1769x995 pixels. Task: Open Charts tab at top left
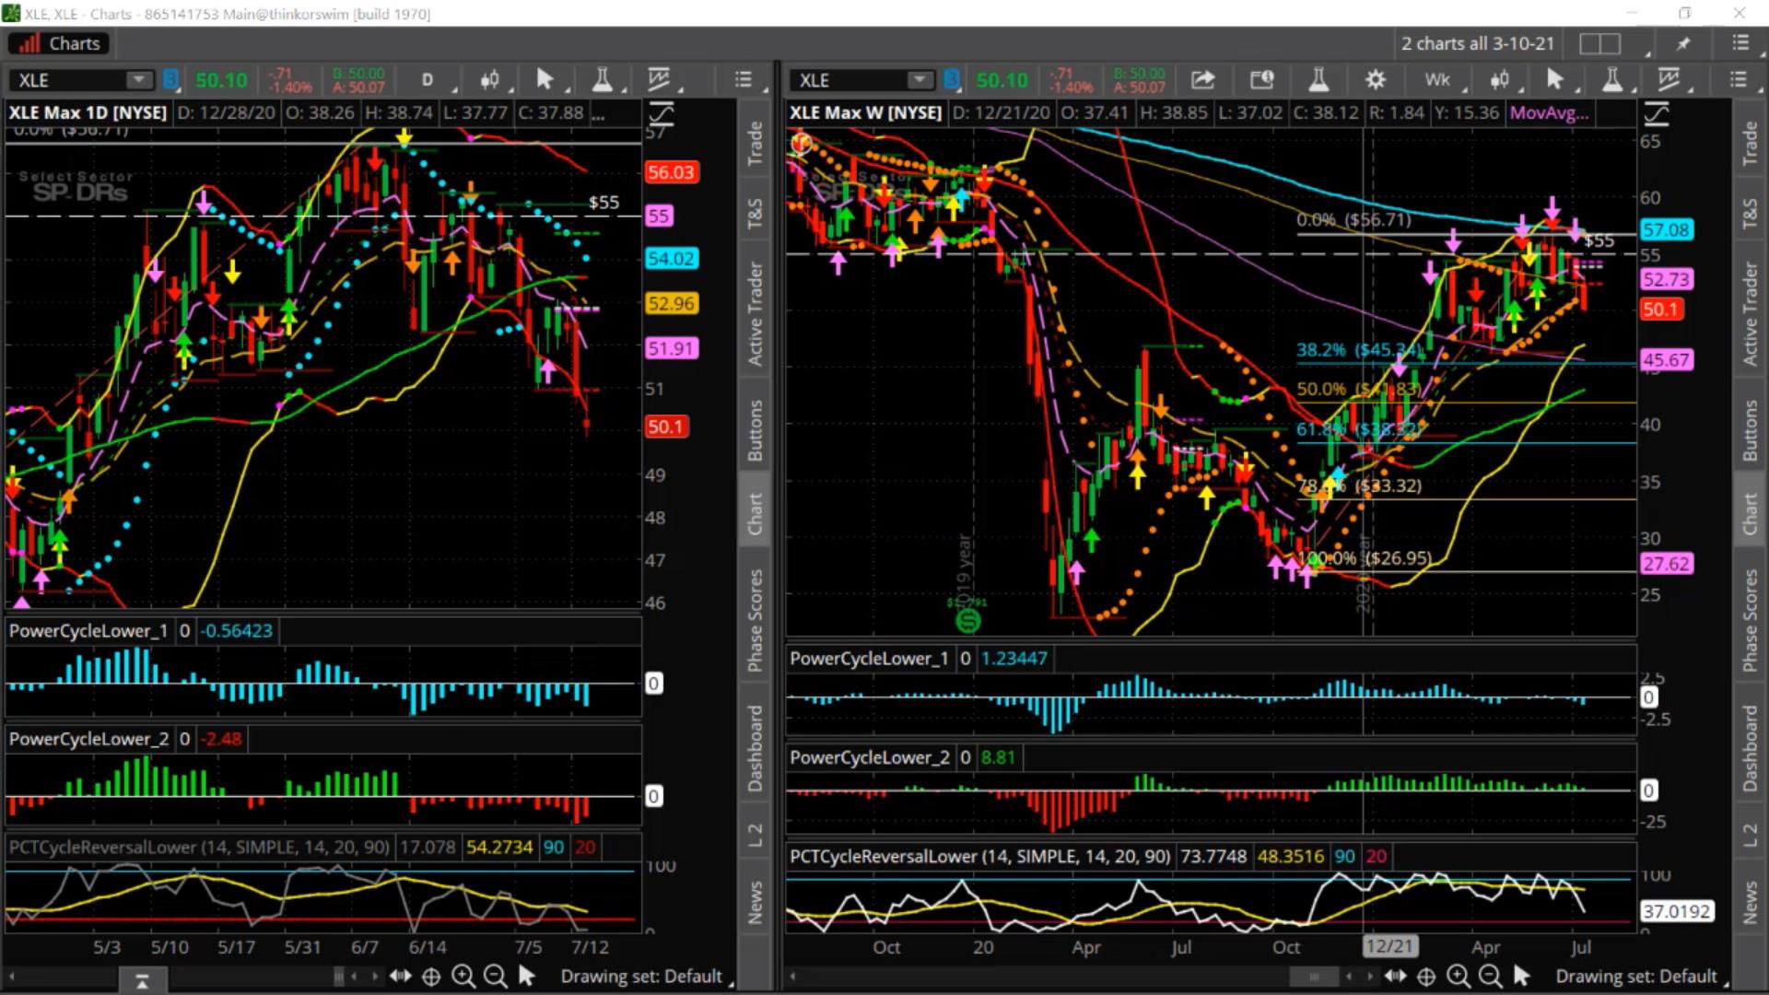click(59, 43)
